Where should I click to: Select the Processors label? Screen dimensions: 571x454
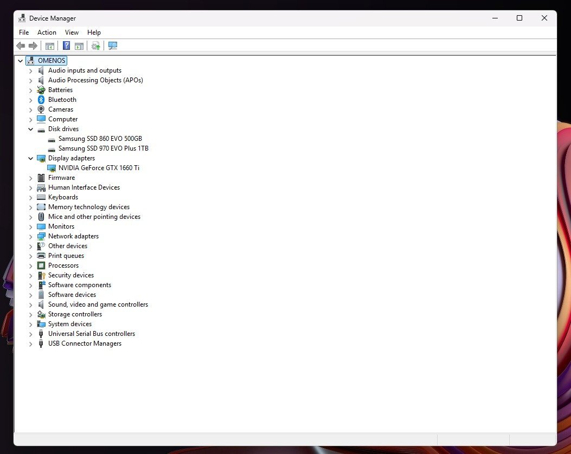tap(63, 265)
